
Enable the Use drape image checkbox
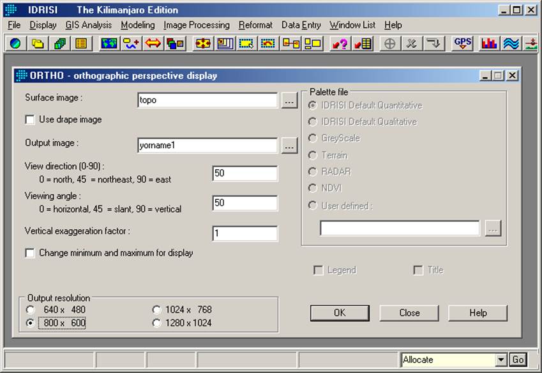click(30, 119)
